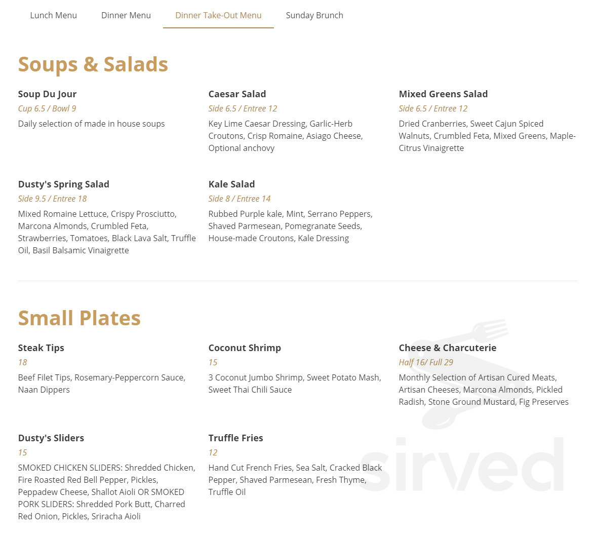Screen dimensions: 594x536
Task: Click the Caesar Salad title
Action: (x=237, y=94)
